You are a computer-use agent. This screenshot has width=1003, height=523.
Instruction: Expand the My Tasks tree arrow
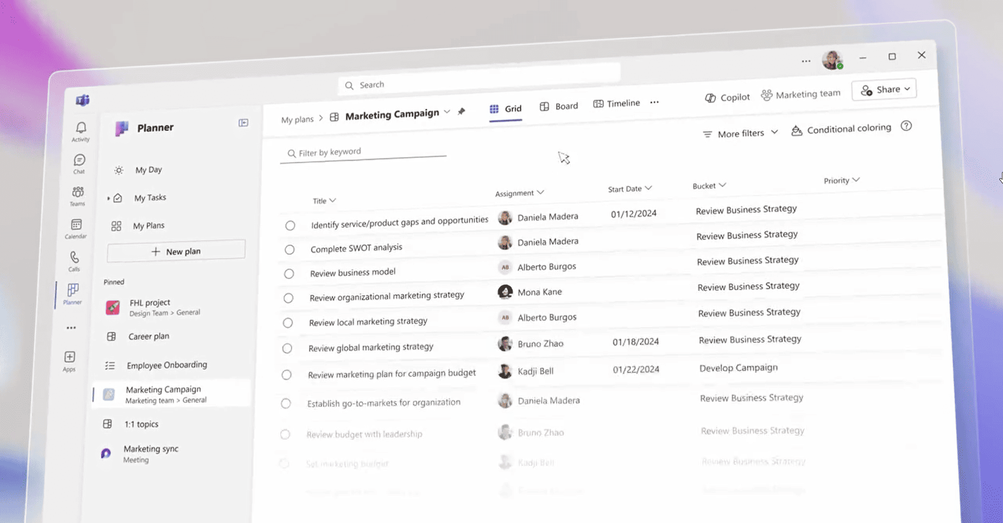(x=108, y=199)
